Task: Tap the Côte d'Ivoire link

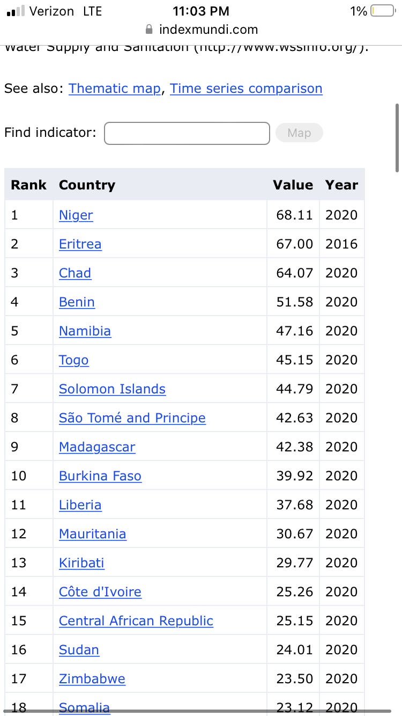Action: 100,592
